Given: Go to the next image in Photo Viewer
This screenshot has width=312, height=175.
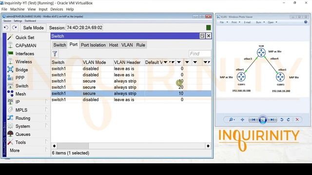Looking at the screenshot, I should 272,120.
